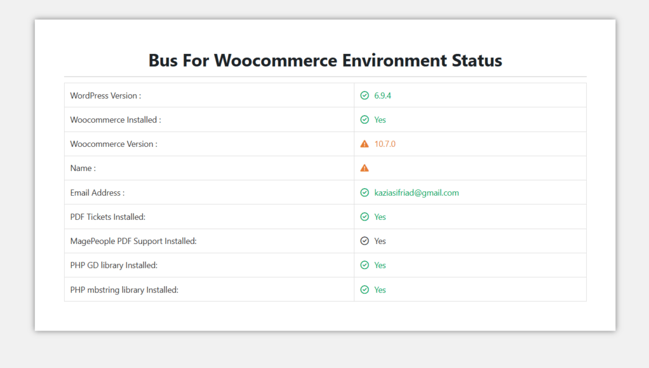Click the check icon beside WordPress version 6.9.4
The image size is (649, 368).
tap(364, 96)
